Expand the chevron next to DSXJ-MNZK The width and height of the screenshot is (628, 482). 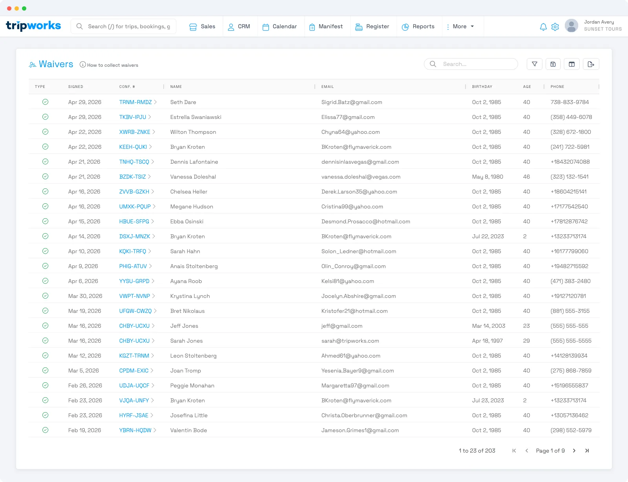[154, 236]
